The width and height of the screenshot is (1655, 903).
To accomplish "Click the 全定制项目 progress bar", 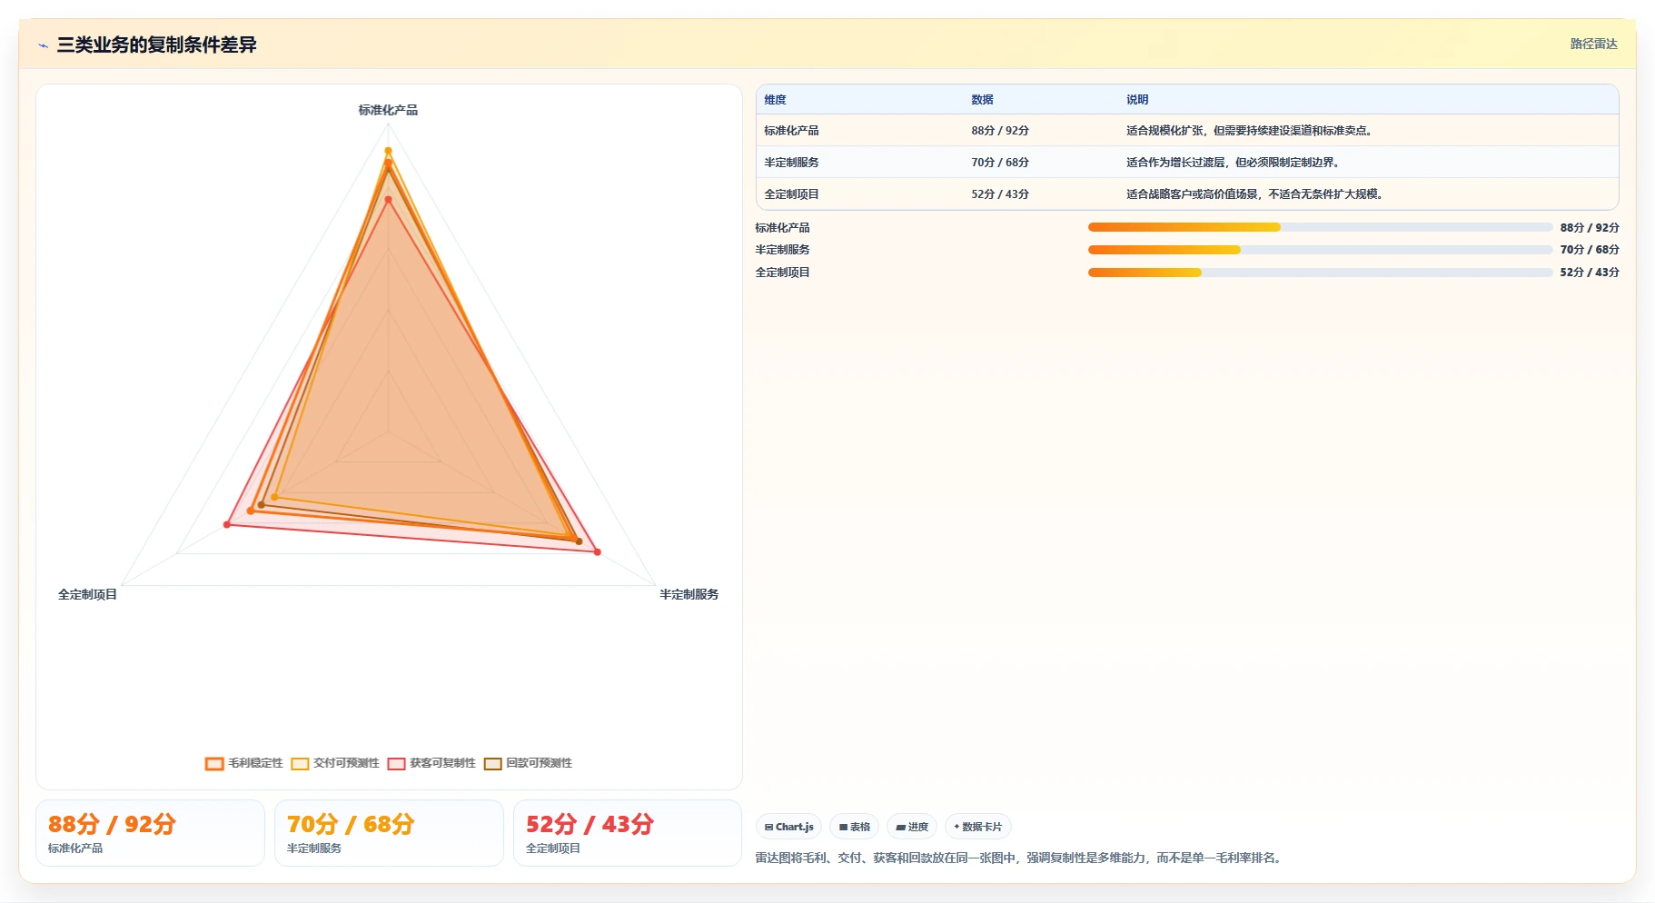I will pyautogui.click(x=1320, y=273).
